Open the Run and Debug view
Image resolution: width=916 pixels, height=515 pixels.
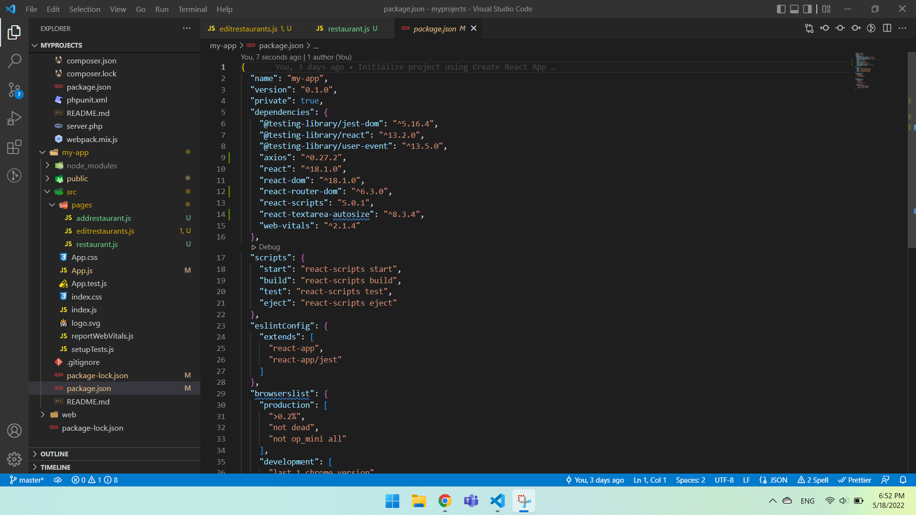[14, 118]
